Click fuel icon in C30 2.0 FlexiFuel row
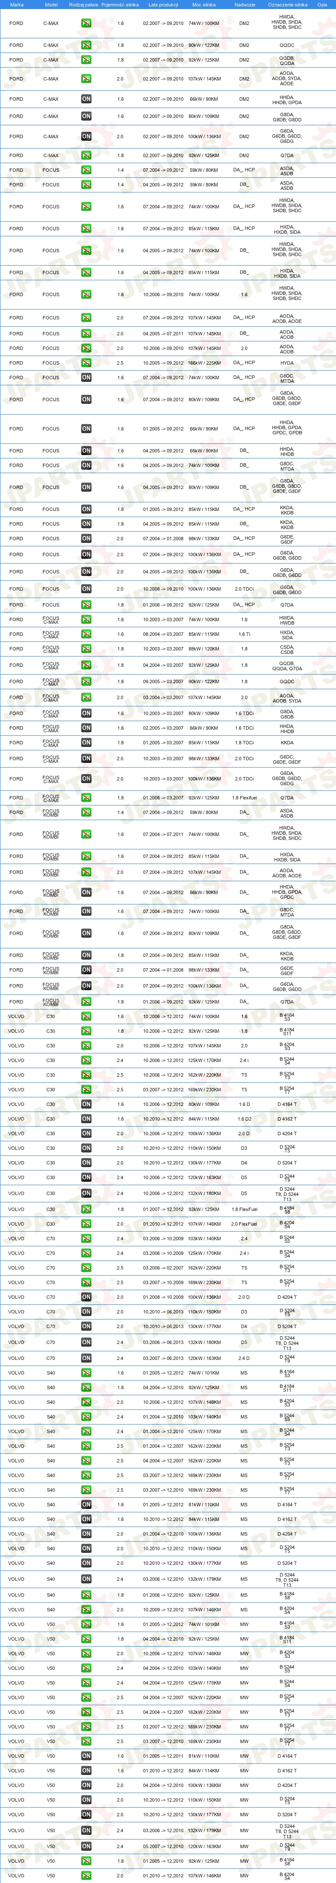The width and height of the screenshot is (336, 1883). point(86,1223)
